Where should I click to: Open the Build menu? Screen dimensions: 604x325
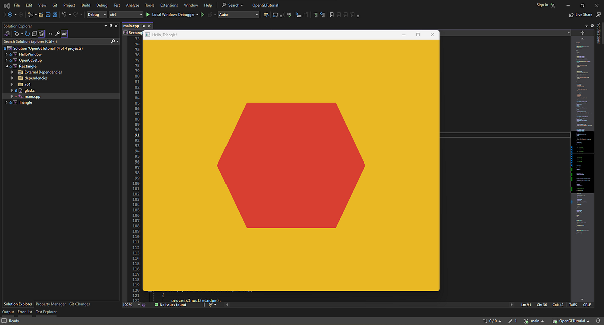tap(86, 5)
